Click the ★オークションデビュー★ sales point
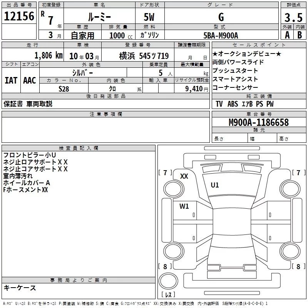This screenshot has width=308, height=308. click(247, 54)
